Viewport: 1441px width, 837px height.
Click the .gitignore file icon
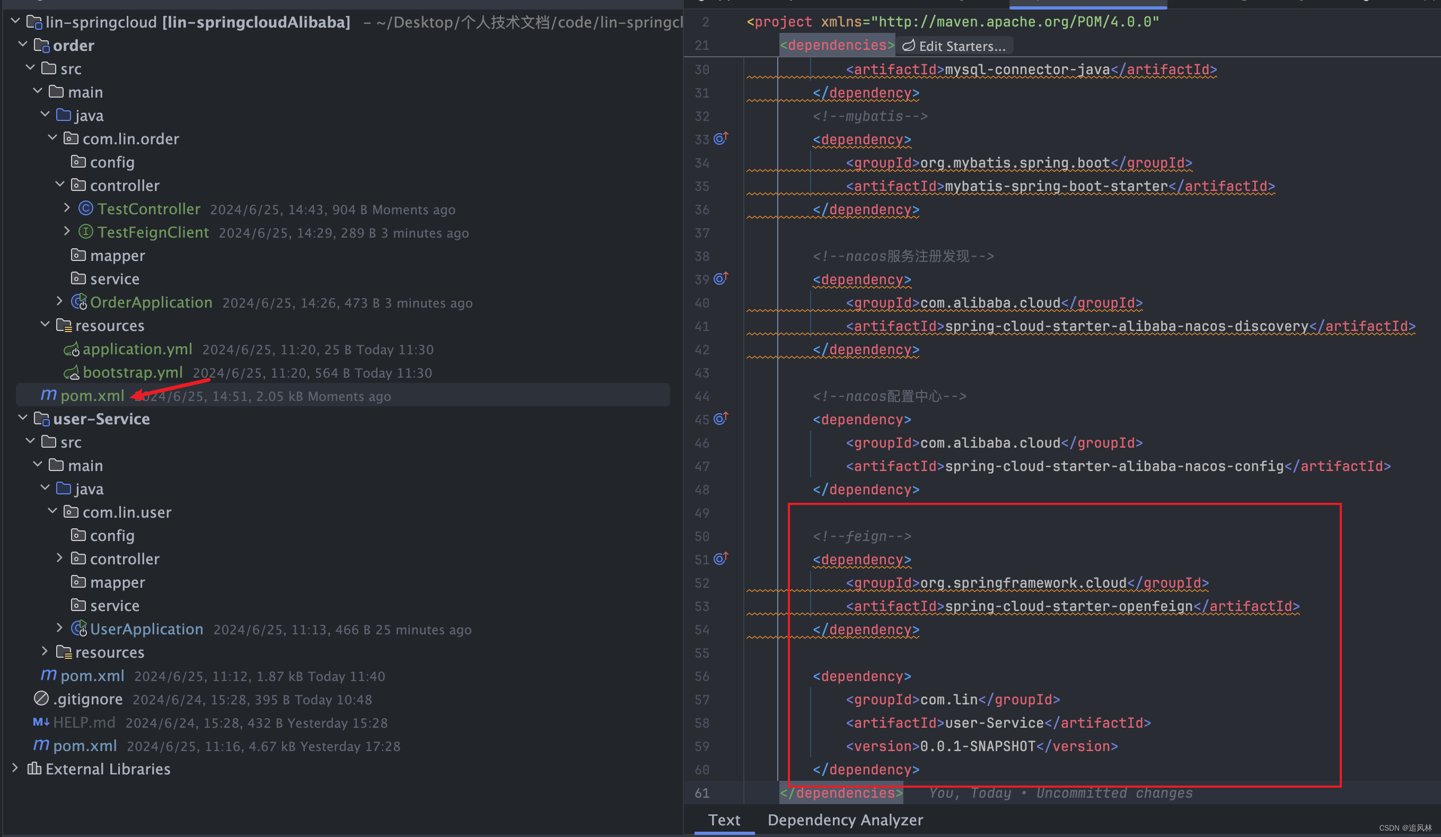pos(41,698)
